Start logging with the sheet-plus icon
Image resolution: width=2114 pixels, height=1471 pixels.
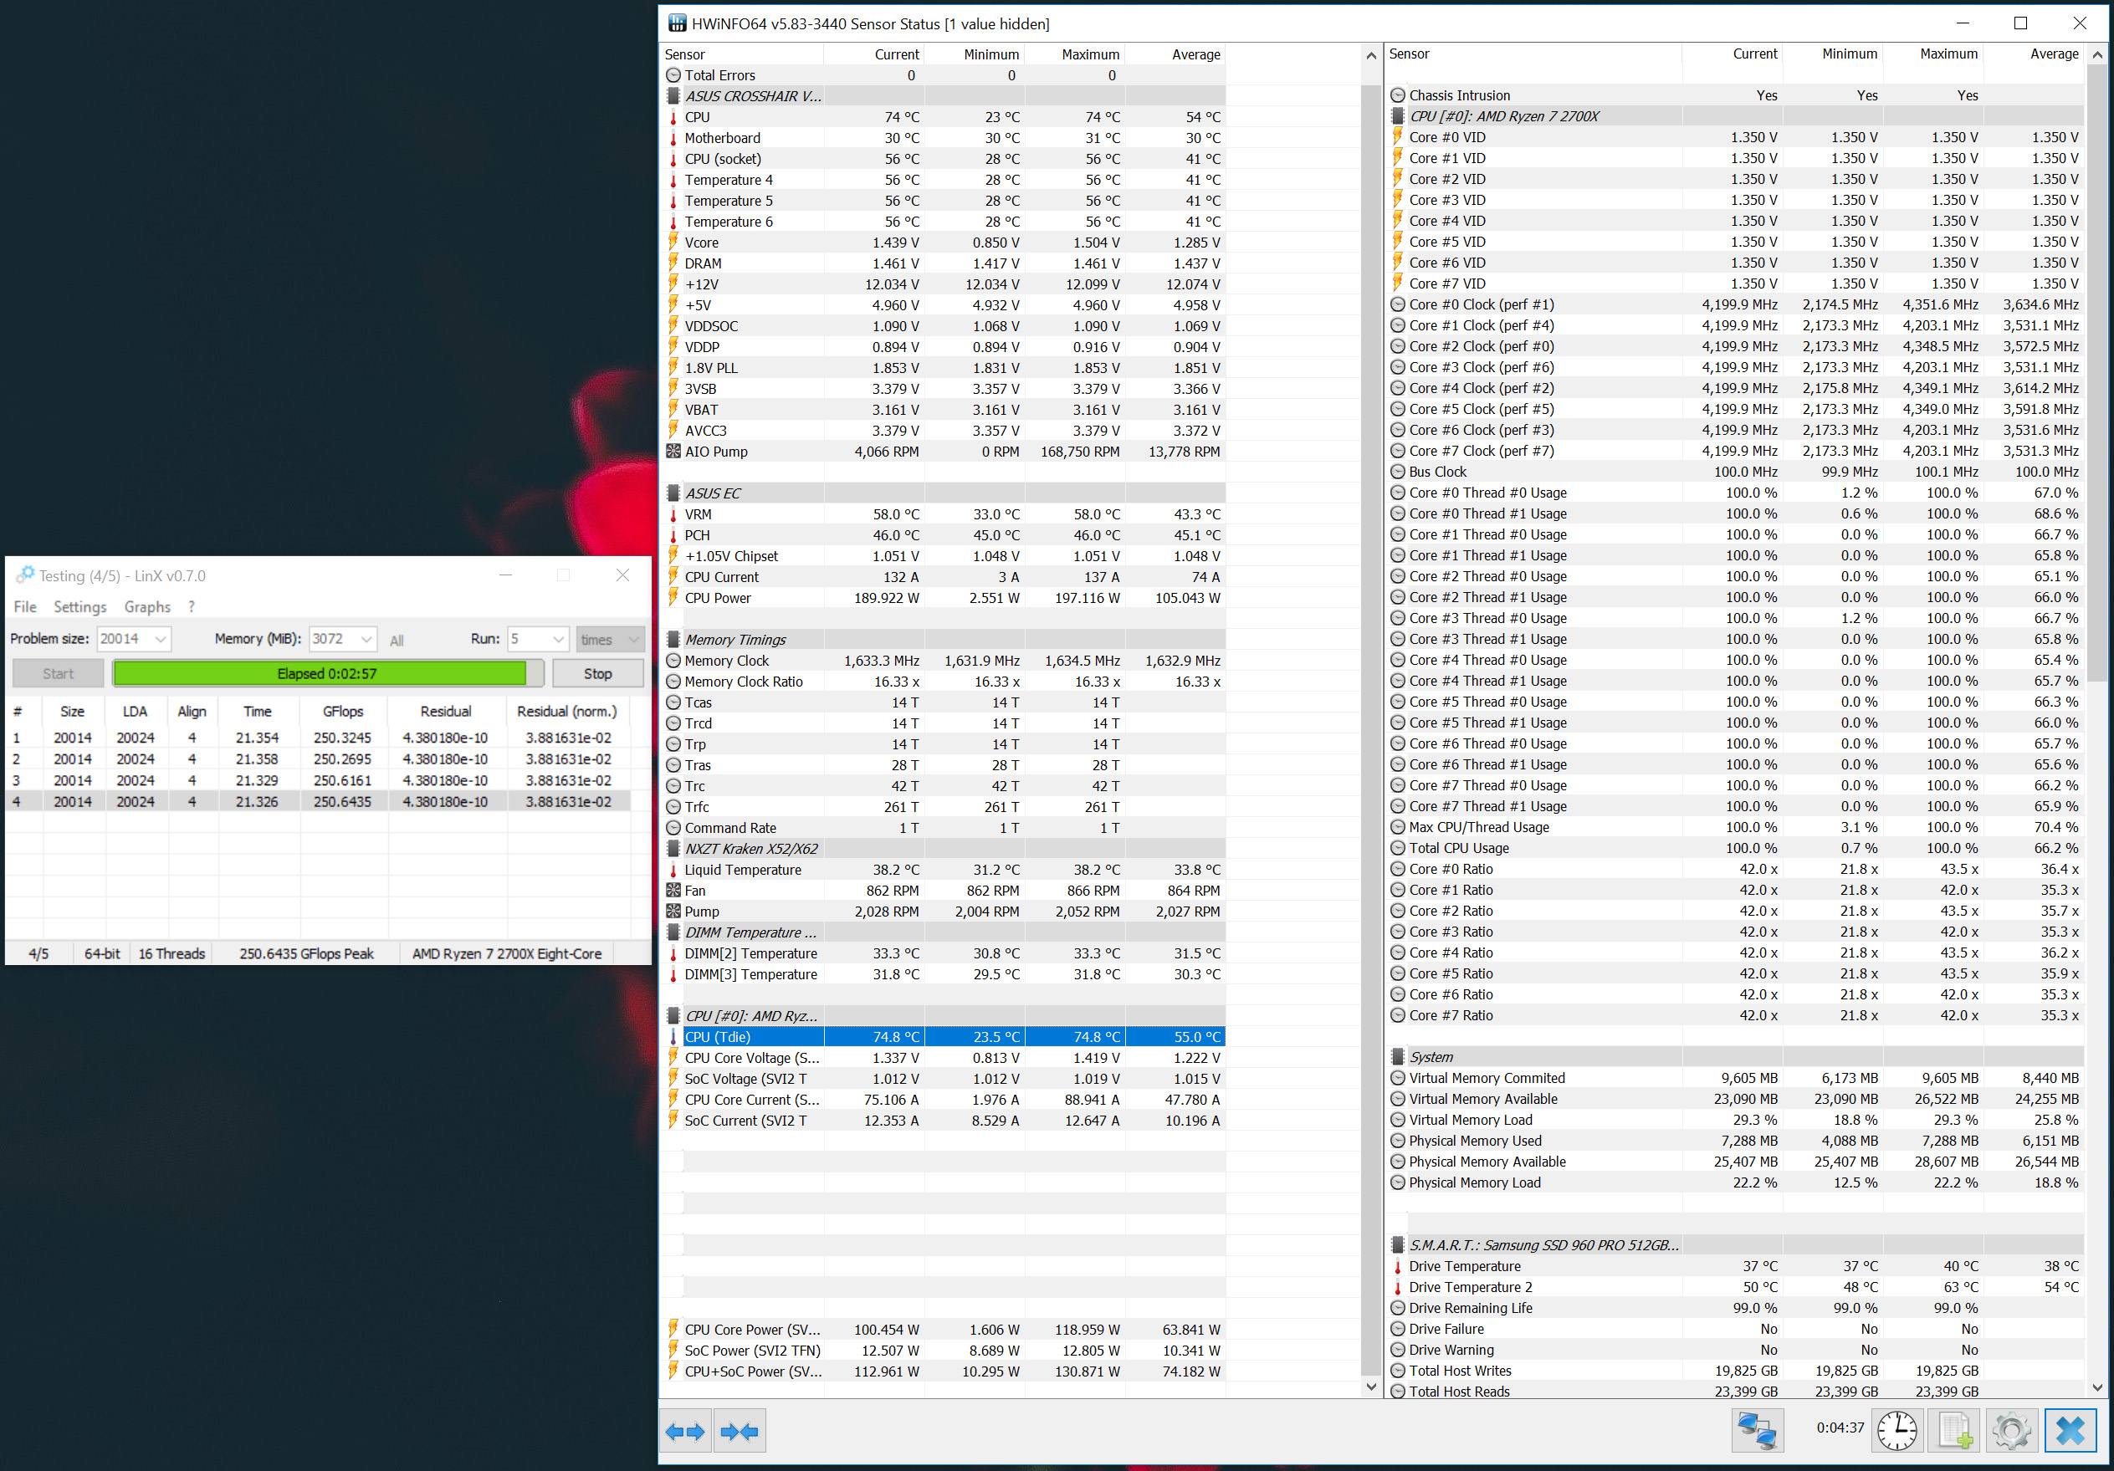(1955, 1431)
